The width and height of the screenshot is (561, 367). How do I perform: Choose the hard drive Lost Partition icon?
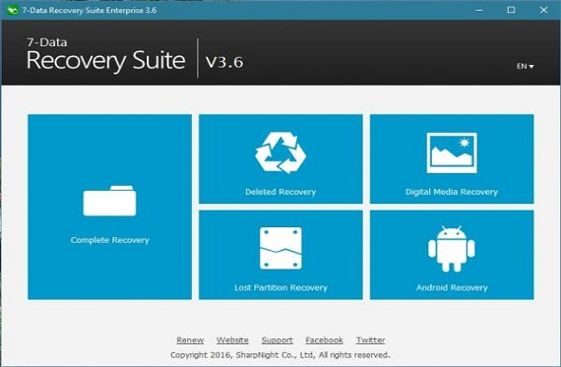(x=280, y=248)
